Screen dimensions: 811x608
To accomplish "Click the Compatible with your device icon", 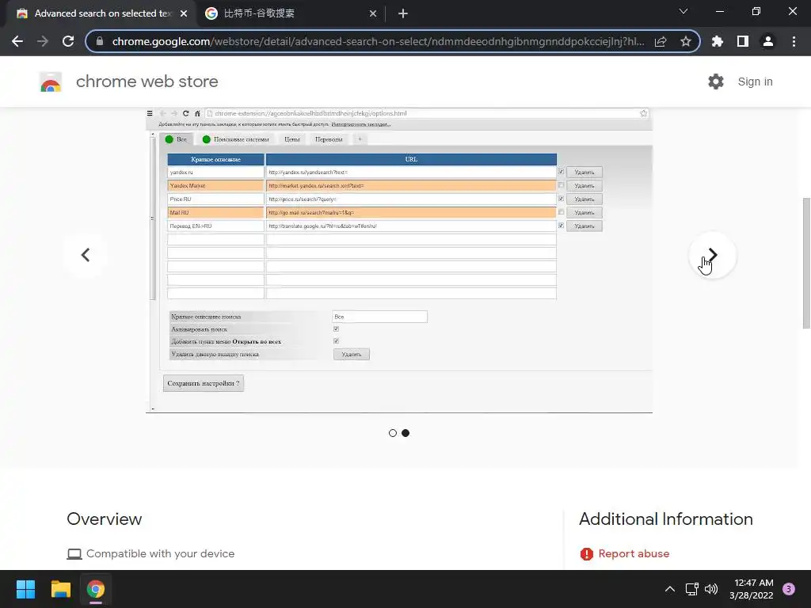I will (74, 554).
